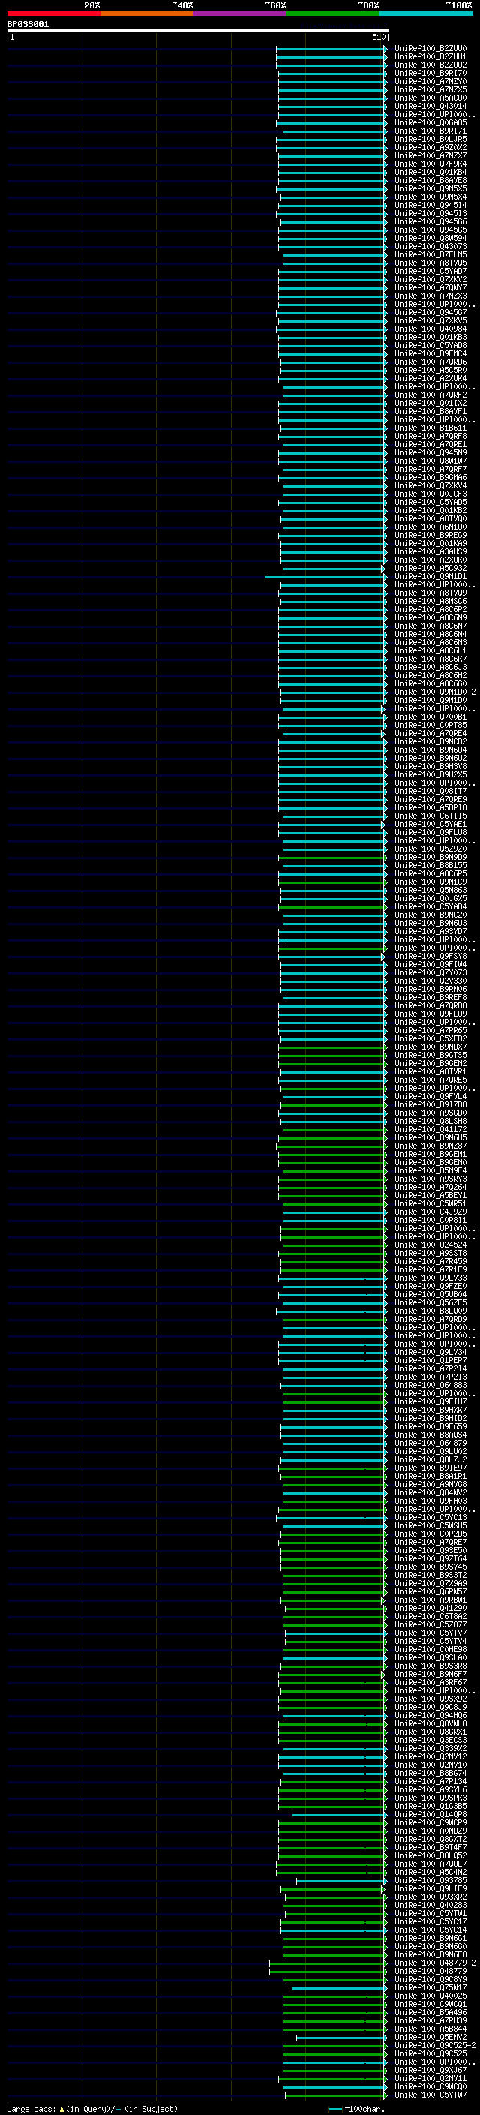Image resolution: width=480 pixels, height=2115 pixels.
Task: Select hit UniRef100_A8TVQ5
Action: click(430, 263)
